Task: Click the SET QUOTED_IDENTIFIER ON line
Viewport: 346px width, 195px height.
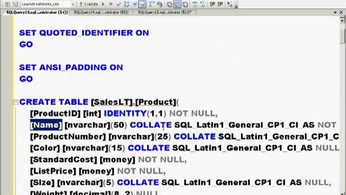Action: (x=84, y=32)
